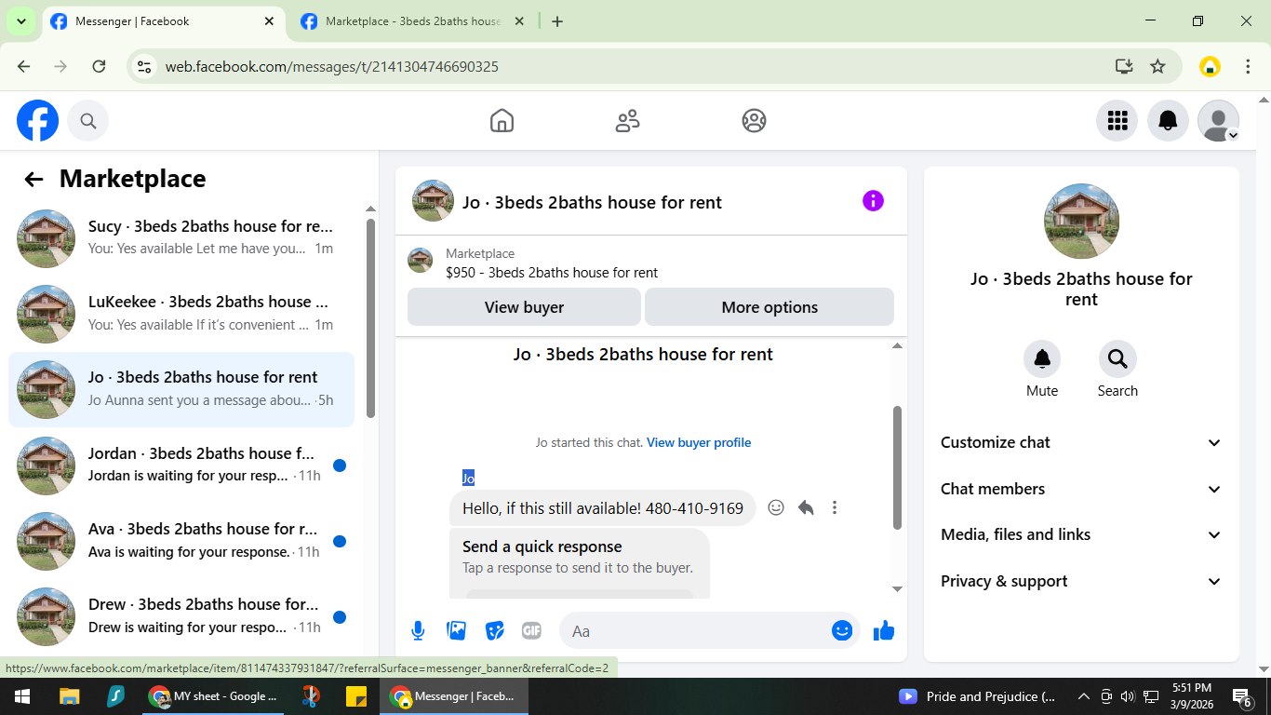Reload the page with browser refresh icon
Viewport: 1271px width, 715px height.
tap(99, 66)
